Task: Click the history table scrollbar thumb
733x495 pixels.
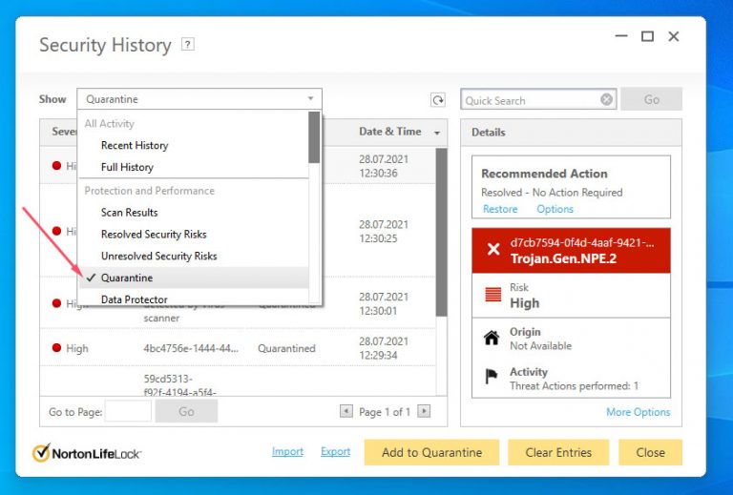Action: 441,233
